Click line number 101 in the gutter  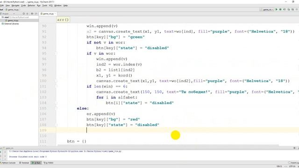point(43,86)
